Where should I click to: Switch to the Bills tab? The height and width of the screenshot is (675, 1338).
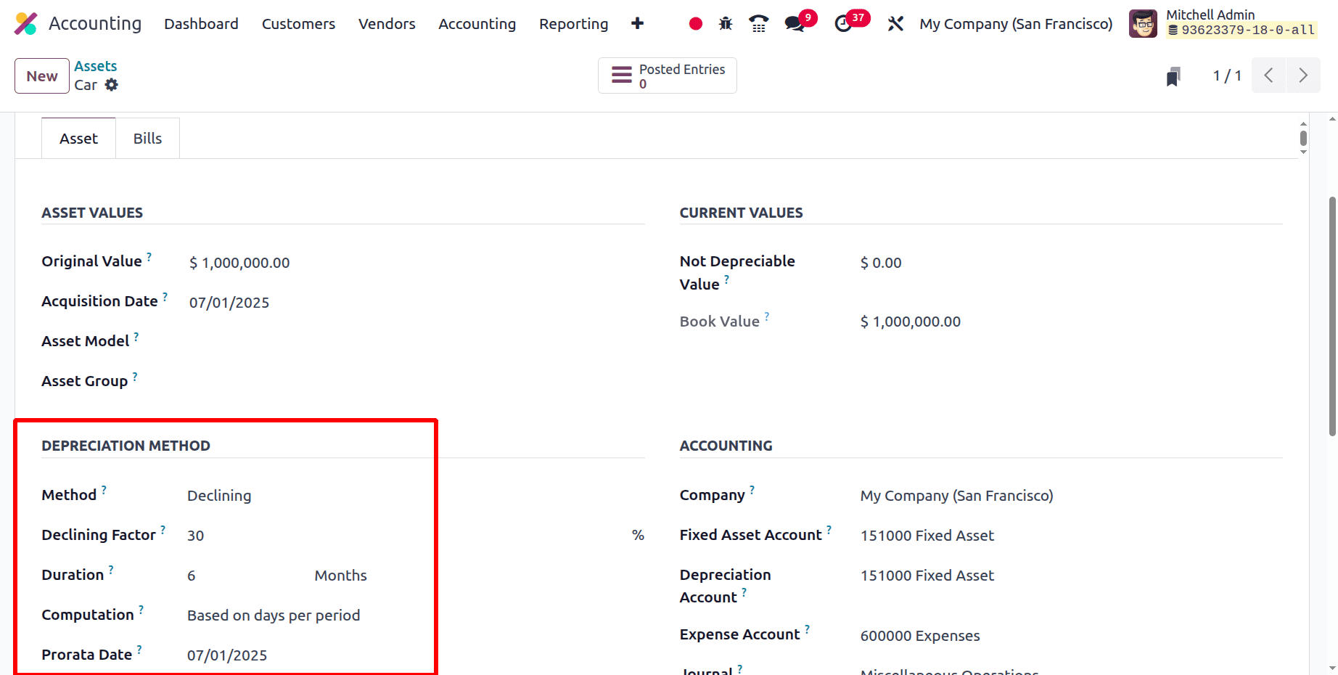click(147, 138)
